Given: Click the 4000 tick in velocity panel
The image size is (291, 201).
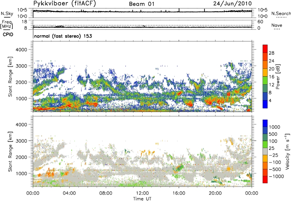Looking at the screenshot, I should [21, 124].
